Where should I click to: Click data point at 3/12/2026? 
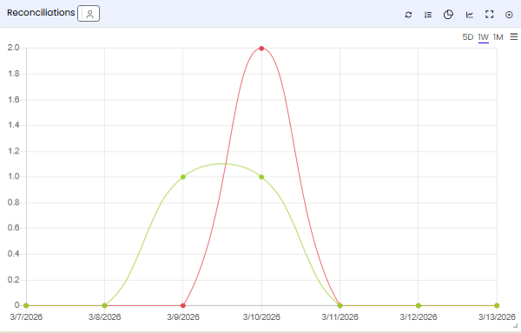click(x=419, y=305)
